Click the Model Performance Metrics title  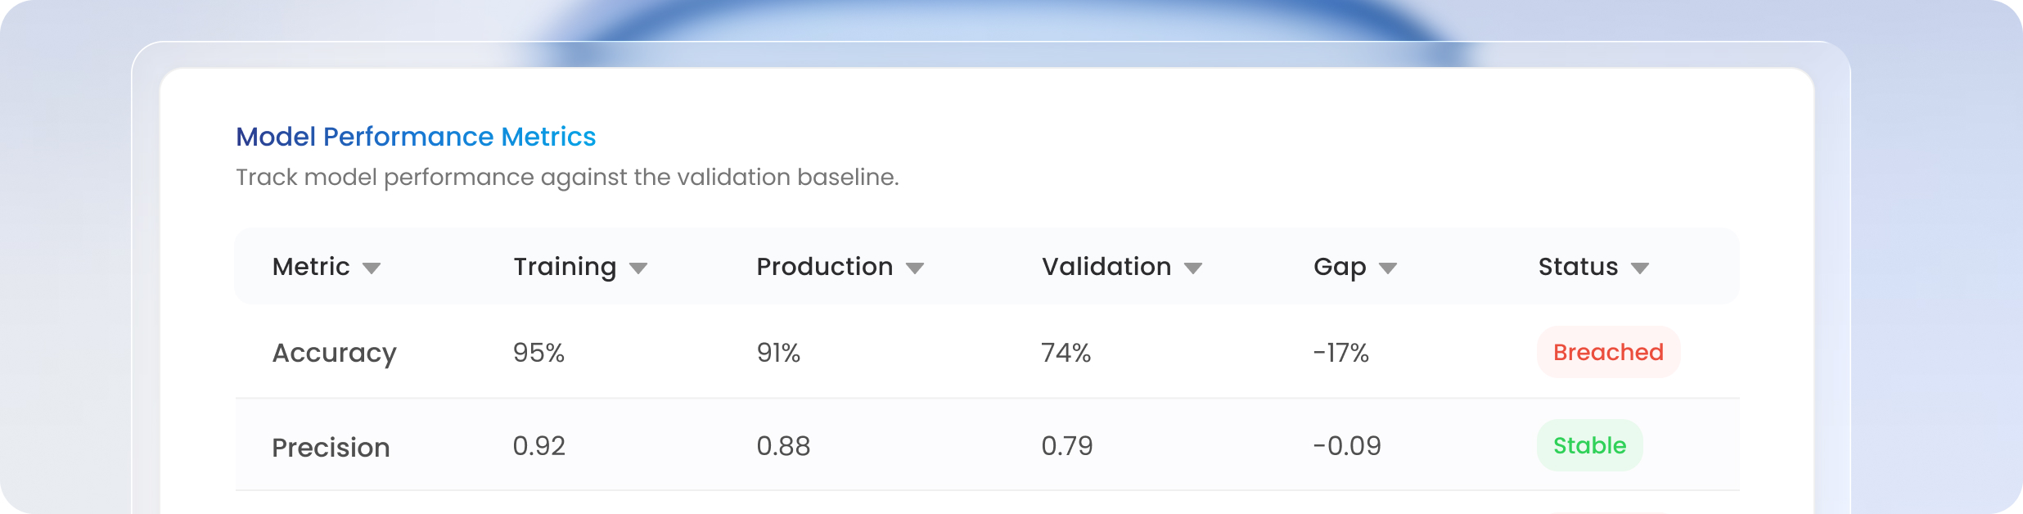[416, 137]
